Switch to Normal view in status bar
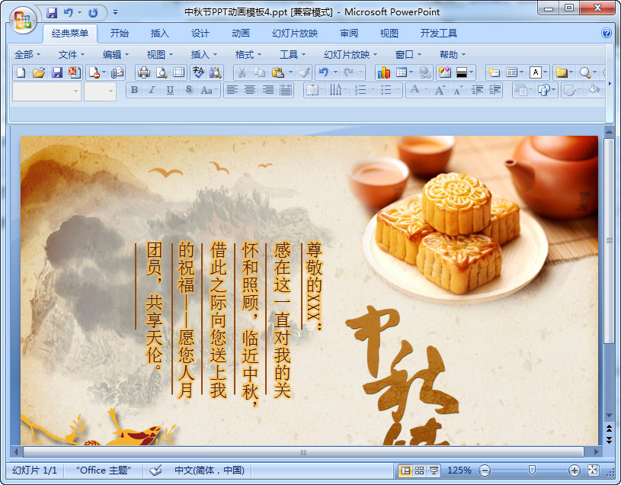Image resolution: width=621 pixels, height=485 pixels. pyautogui.click(x=405, y=471)
